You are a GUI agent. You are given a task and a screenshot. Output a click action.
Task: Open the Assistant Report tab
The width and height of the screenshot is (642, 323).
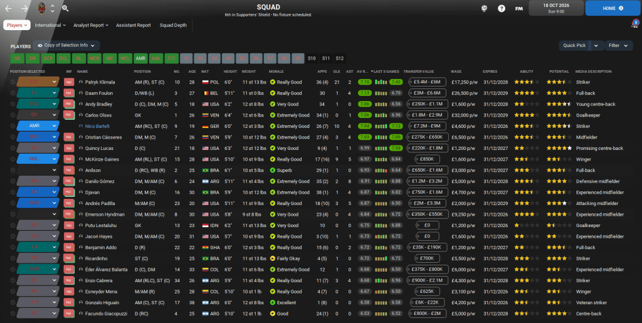point(134,25)
